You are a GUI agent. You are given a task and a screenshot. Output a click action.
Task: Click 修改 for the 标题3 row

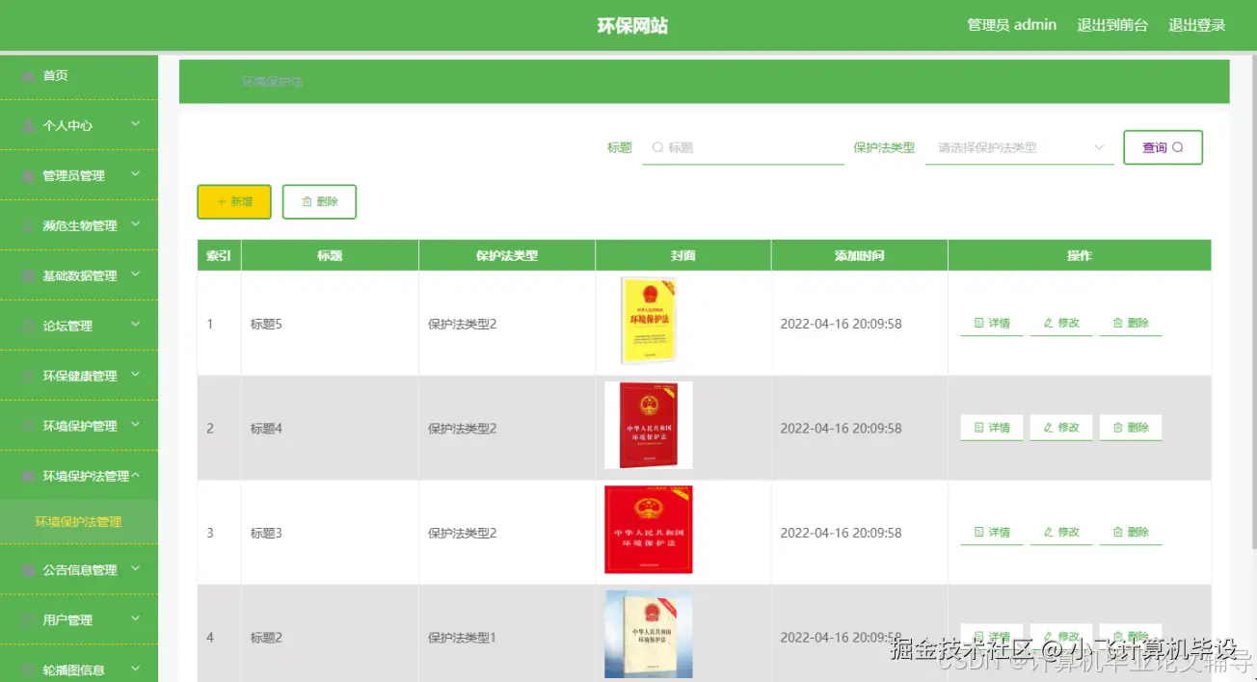point(1061,532)
